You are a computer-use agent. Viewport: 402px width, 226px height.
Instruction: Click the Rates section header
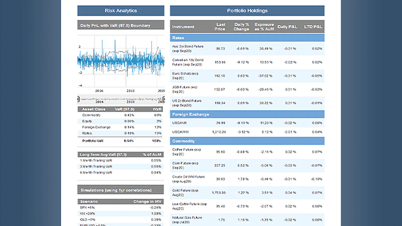point(247,38)
